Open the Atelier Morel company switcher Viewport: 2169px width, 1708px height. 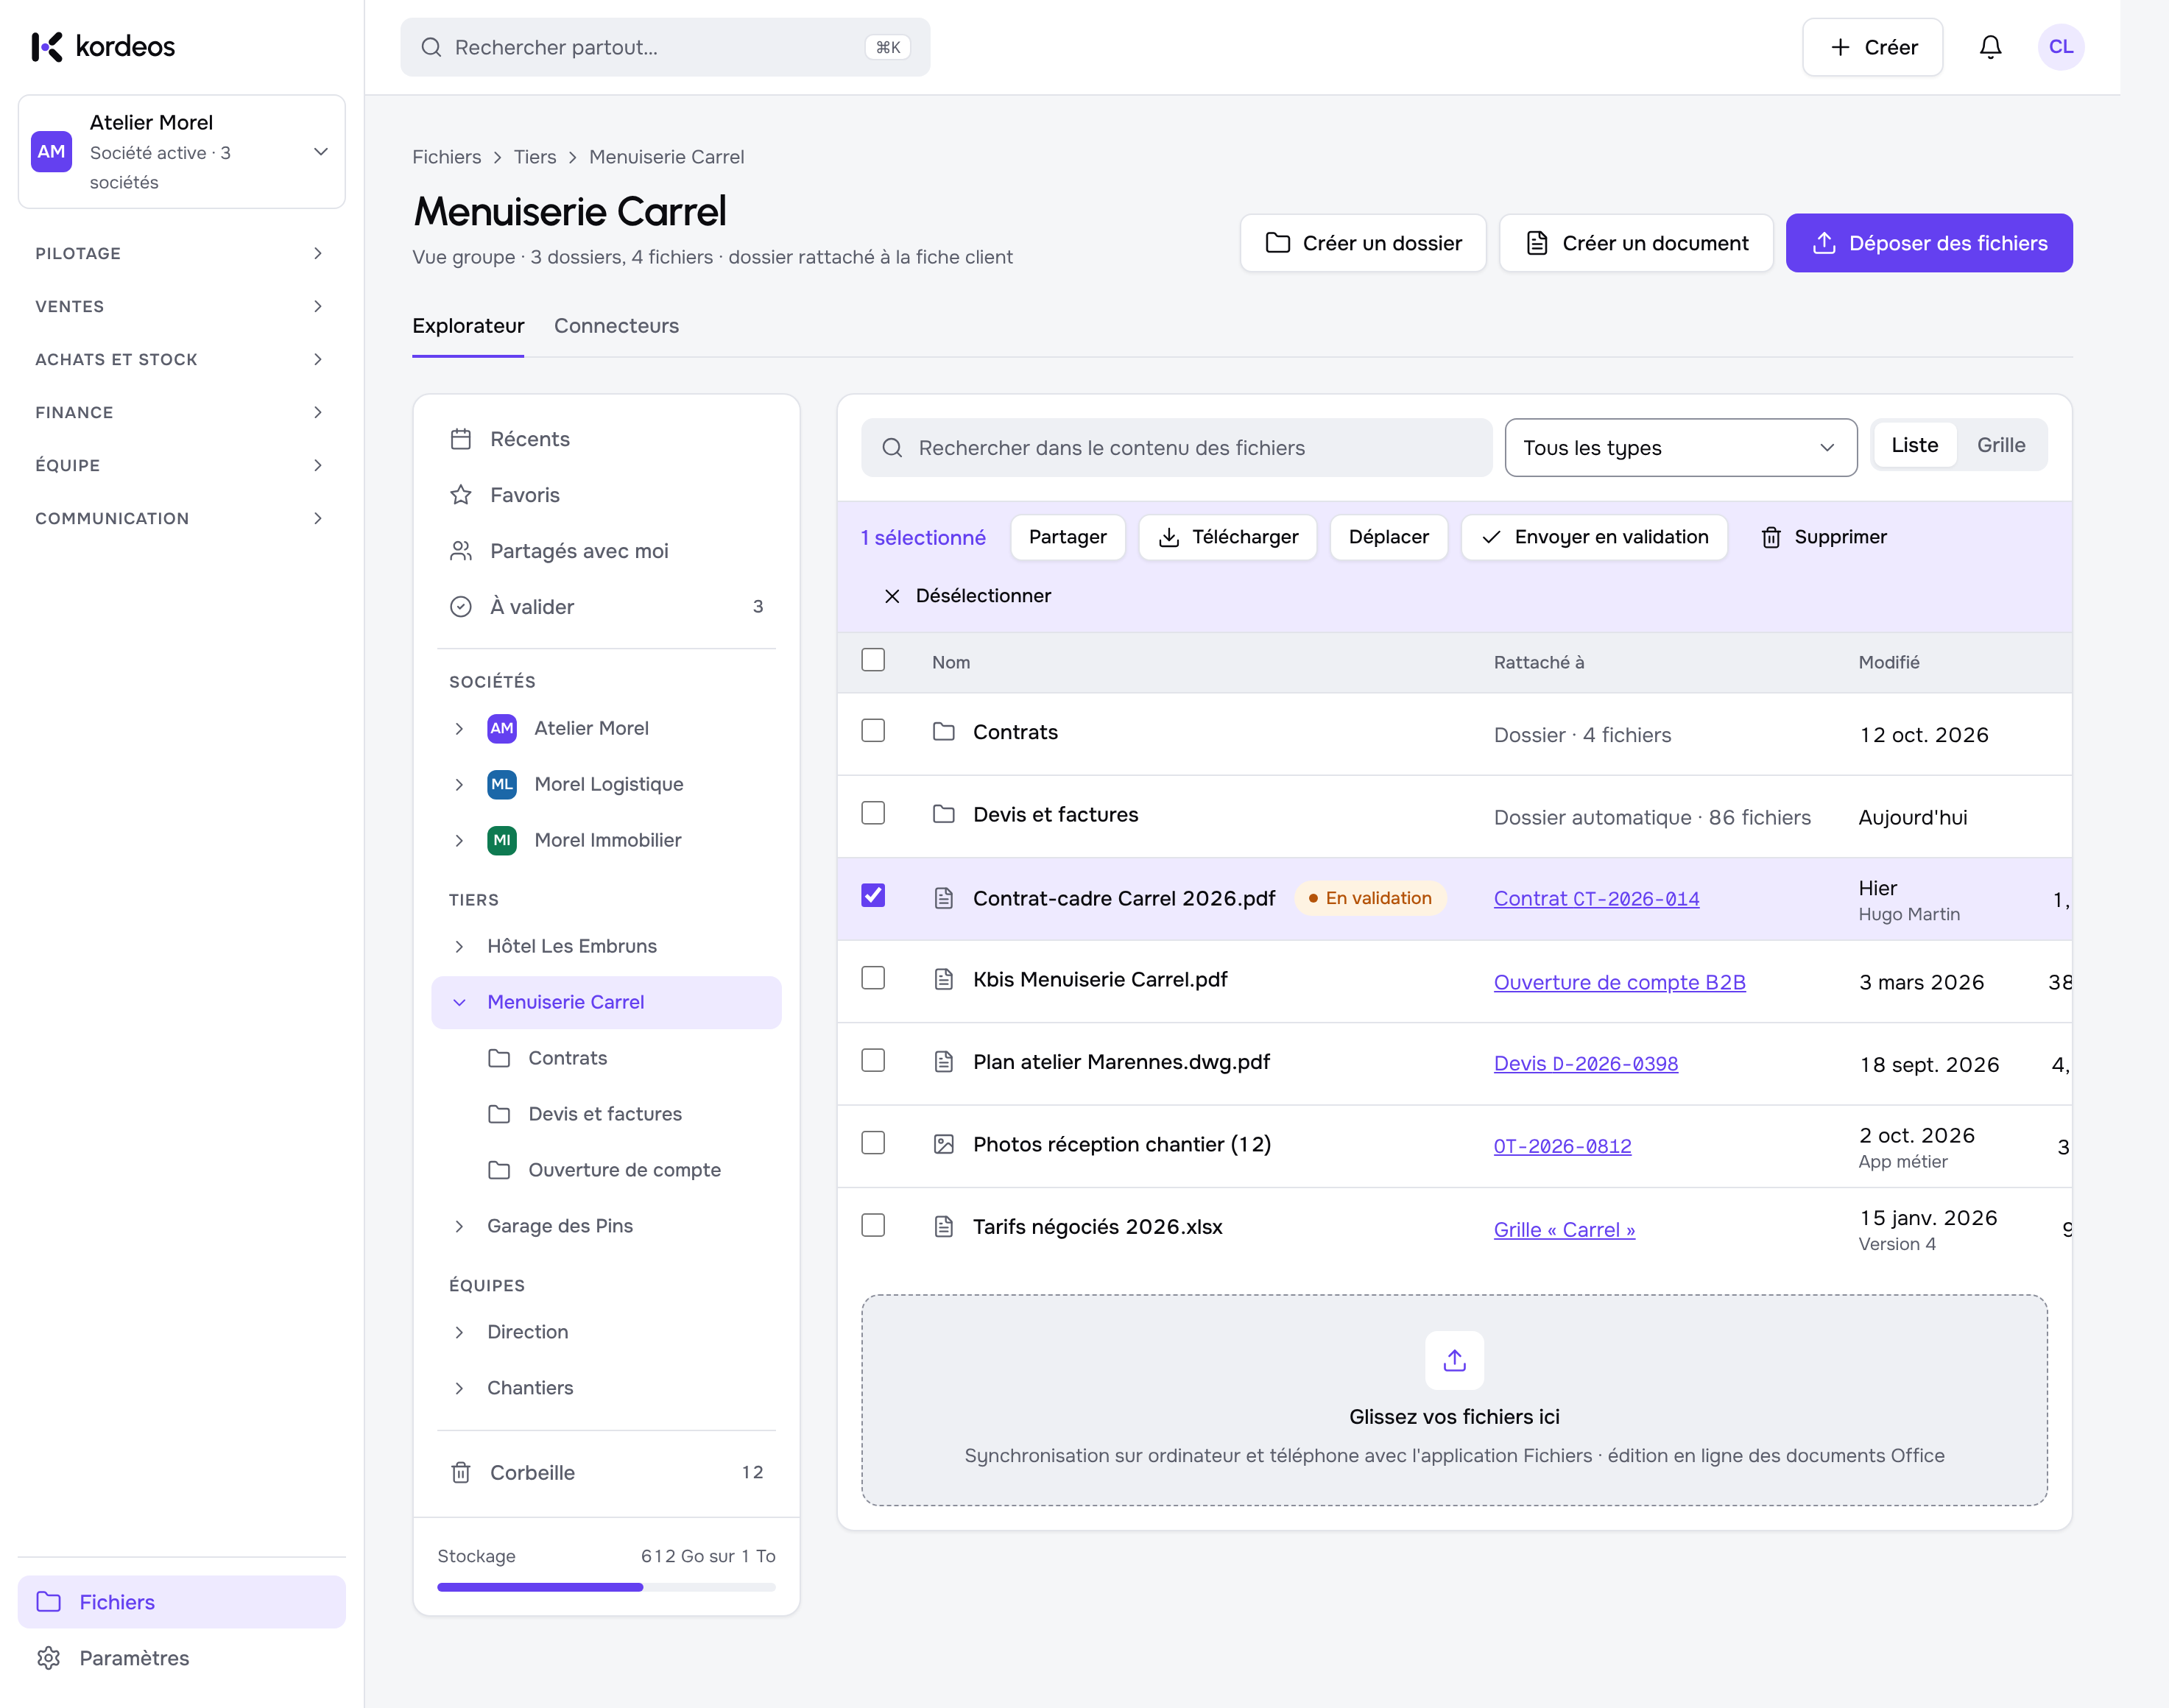tap(181, 152)
